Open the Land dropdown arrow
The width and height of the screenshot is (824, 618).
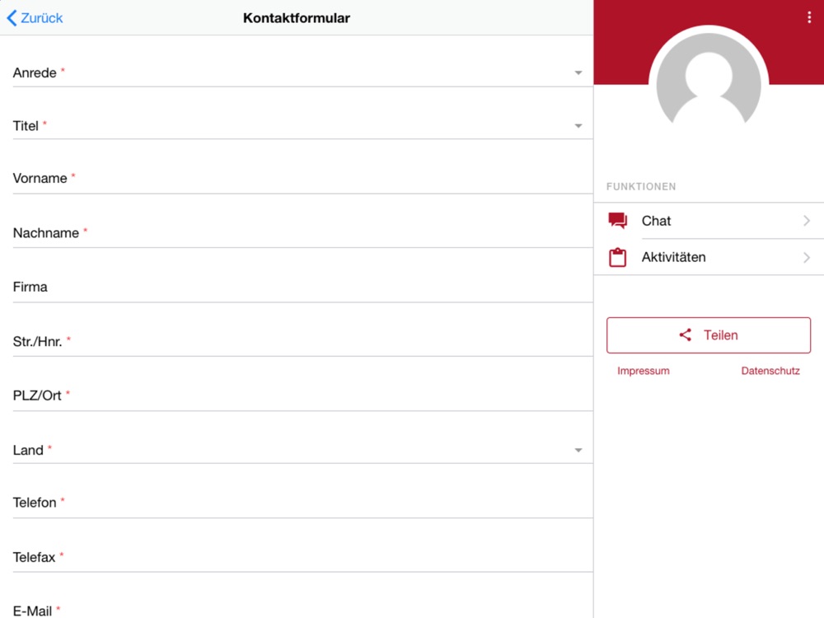tap(578, 451)
